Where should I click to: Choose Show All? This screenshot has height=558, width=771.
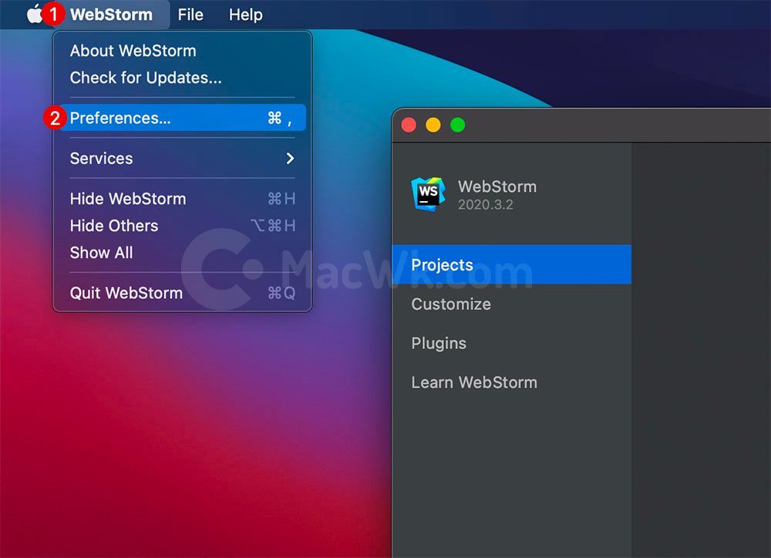pos(183,253)
